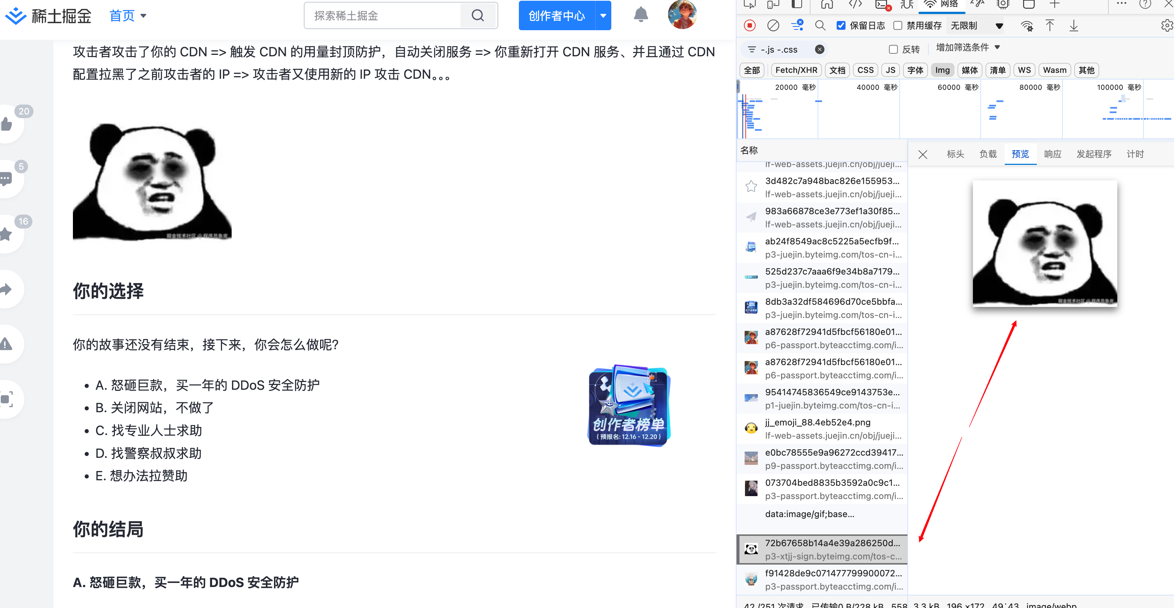Click the 创作者中心 button
The height and width of the screenshot is (608, 1174).
[x=556, y=15]
